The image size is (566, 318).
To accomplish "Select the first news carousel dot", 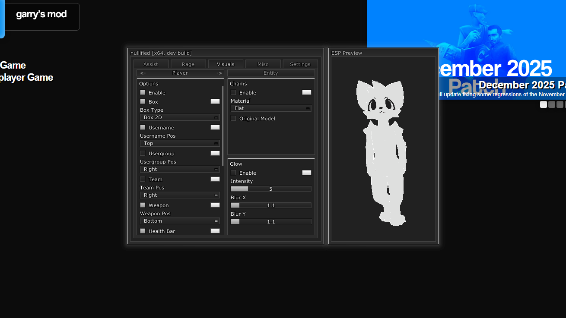I will [544, 104].
